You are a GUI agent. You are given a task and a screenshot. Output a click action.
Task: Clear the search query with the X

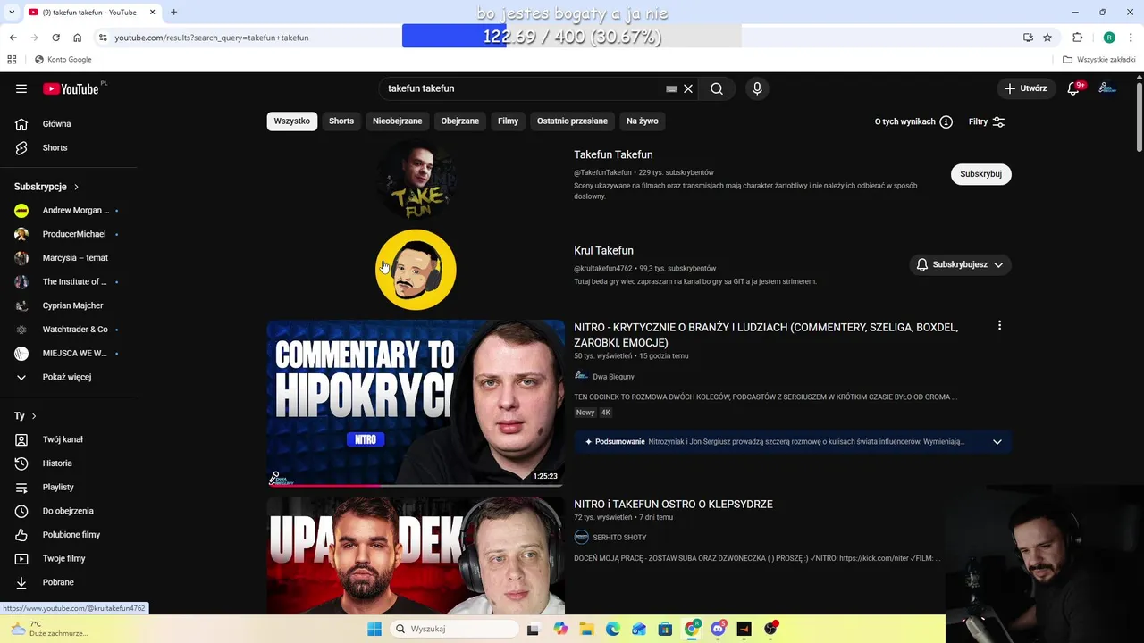(x=688, y=88)
